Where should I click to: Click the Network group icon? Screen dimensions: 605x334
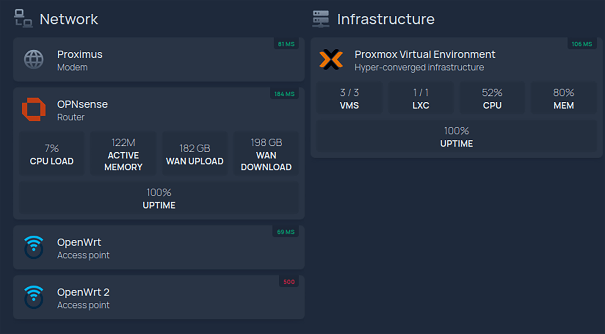(23, 19)
